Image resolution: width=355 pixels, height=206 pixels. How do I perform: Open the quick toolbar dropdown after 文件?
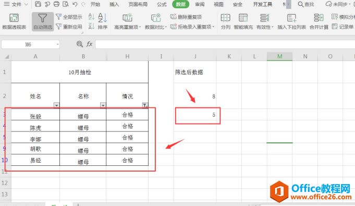pos(26,4)
